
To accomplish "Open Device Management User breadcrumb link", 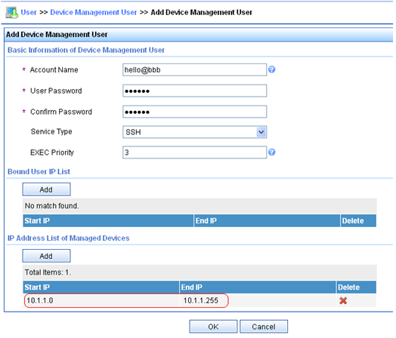I will (94, 12).
